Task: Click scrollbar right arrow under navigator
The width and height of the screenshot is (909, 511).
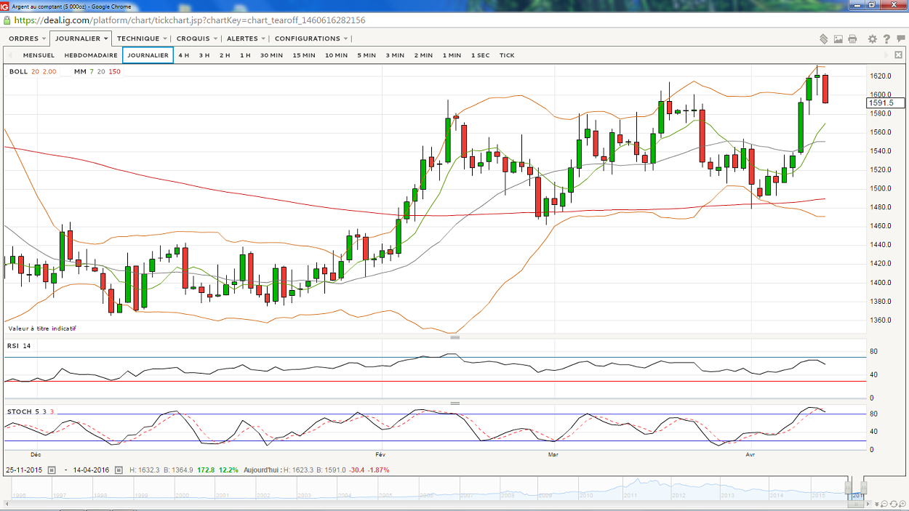Action: pyautogui.click(x=870, y=504)
